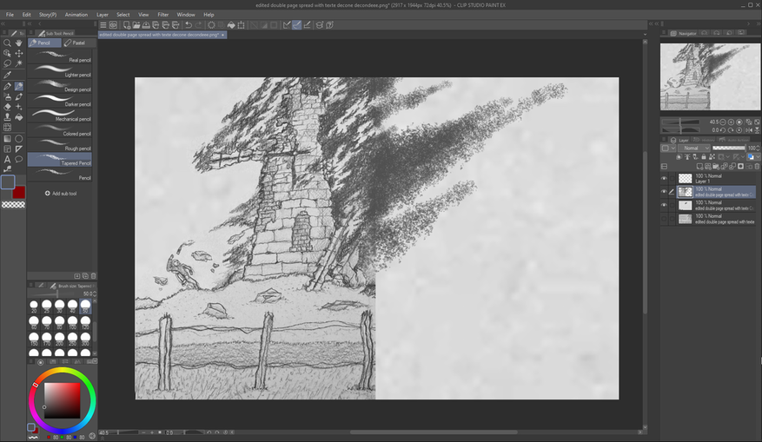
Task: Select the Mechanical pencil sub tool
Action: [x=60, y=116]
